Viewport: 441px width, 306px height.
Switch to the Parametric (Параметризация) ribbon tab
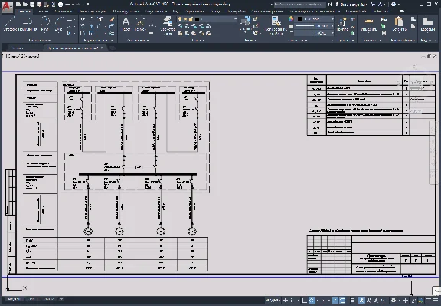coord(93,12)
